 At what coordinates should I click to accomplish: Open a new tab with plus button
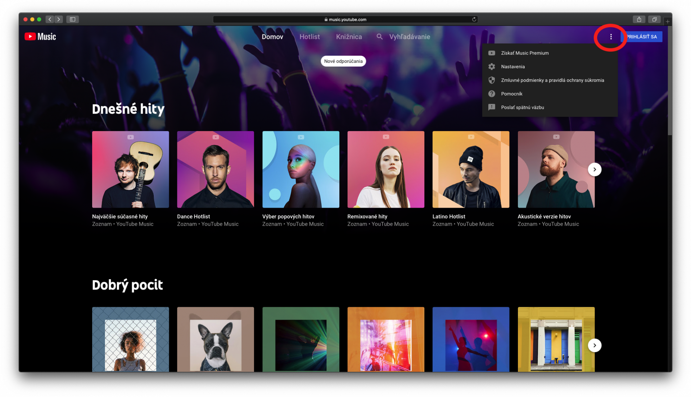coord(668,22)
